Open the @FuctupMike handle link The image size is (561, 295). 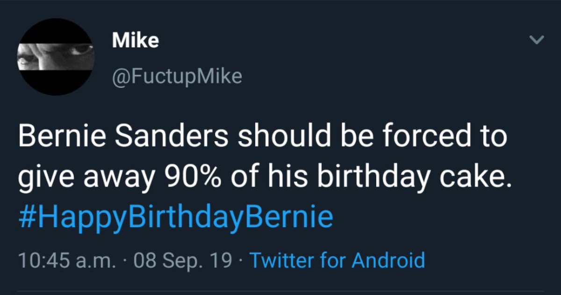pos(177,76)
